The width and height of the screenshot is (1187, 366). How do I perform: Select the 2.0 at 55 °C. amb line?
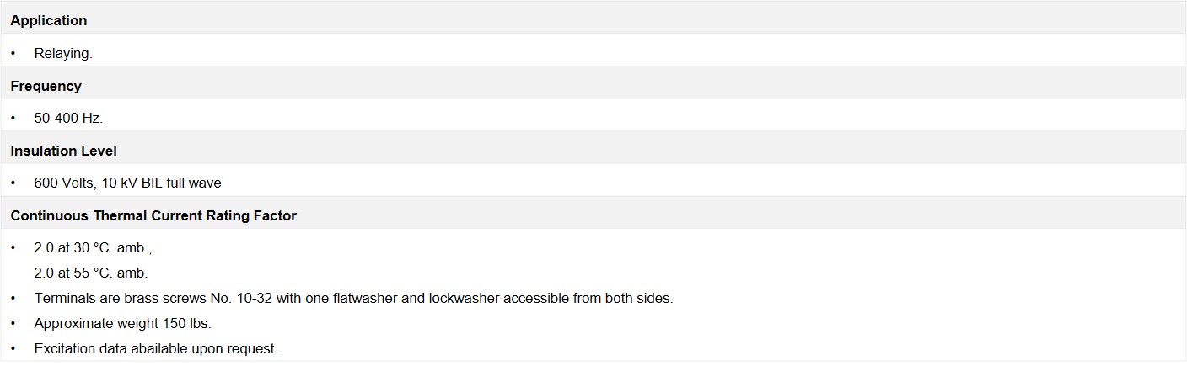click(91, 273)
